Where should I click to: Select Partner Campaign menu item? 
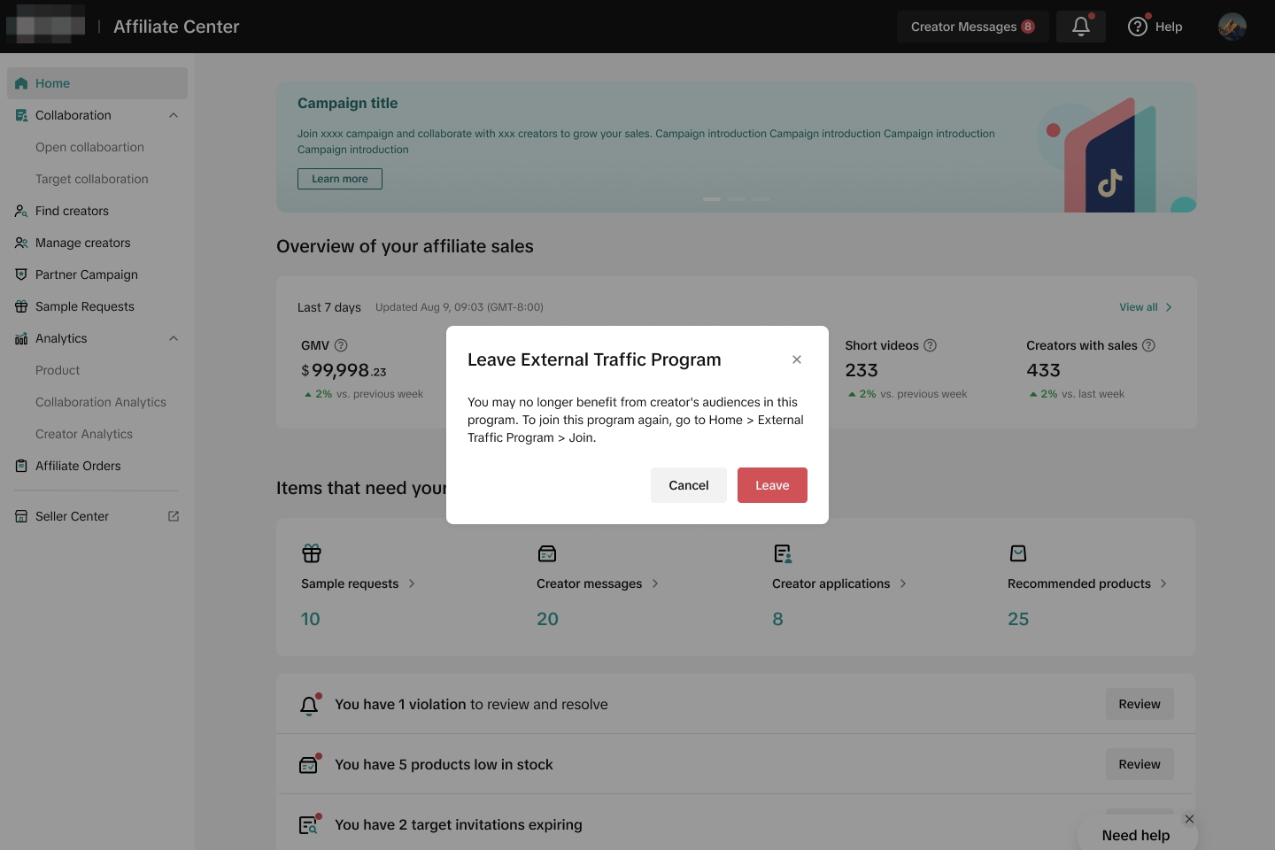click(x=86, y=274)
